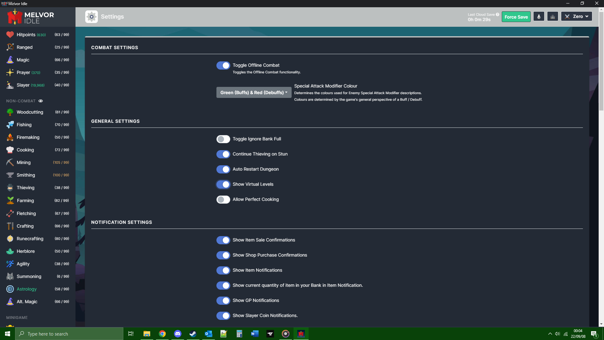Click the Force Save button
604x340 pixels.
pyautogui.click(x=516, y=17)
